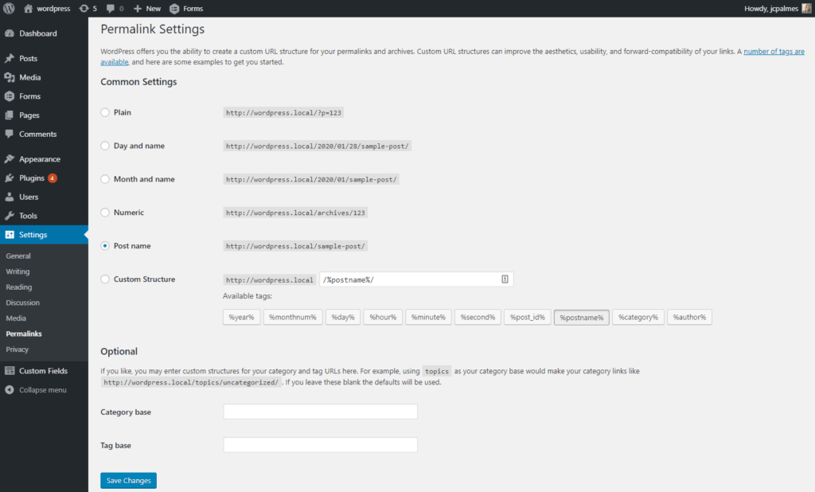Insert the %minute% tag button
The image size is (815, 492).
point(428,317)
